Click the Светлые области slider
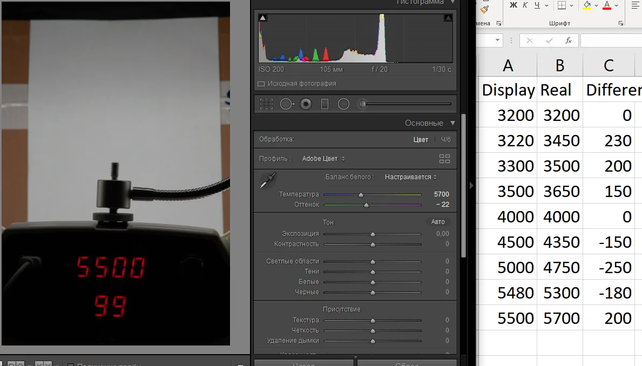 point(373,262)
